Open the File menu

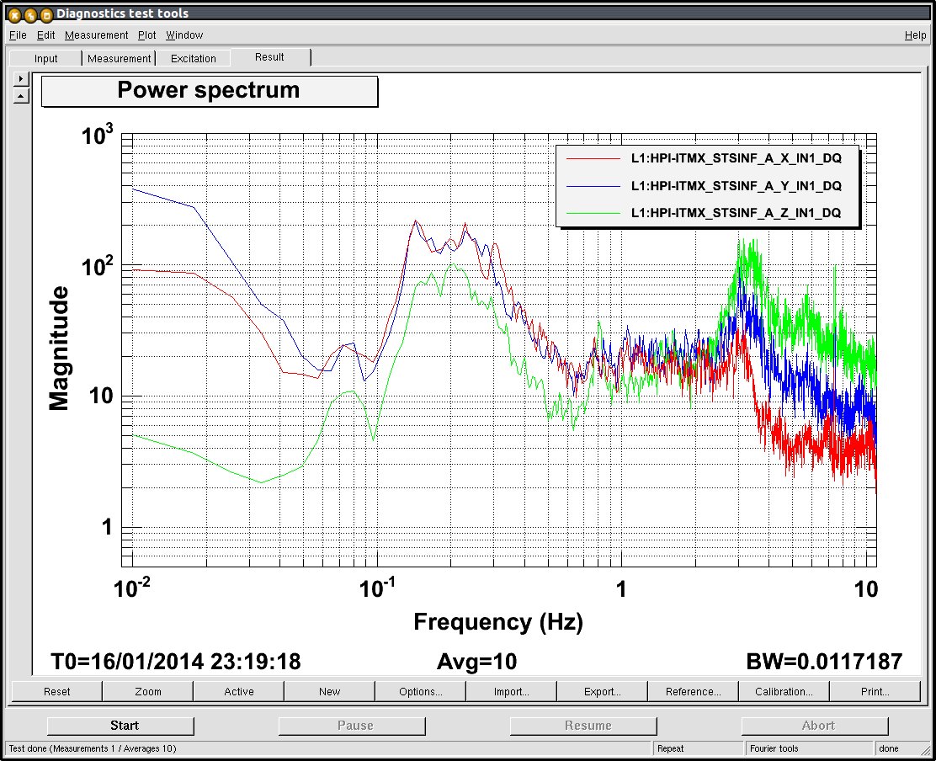18,35
